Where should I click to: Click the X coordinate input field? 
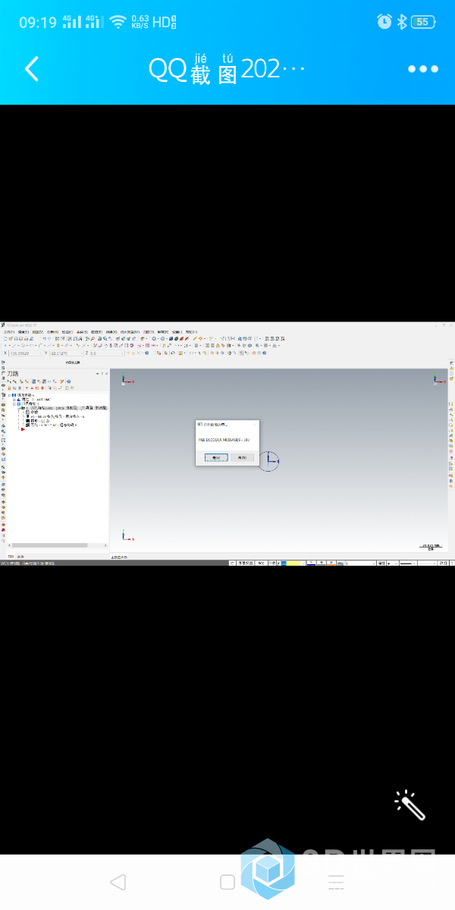click(x=24, y=353)
